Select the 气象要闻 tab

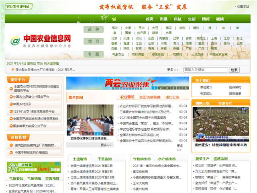pyautogui.click(x=16, y=179)
